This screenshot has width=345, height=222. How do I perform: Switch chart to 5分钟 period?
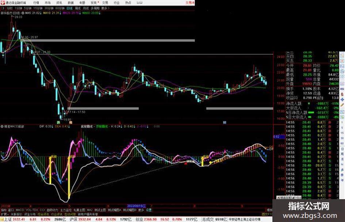point(28,8)
